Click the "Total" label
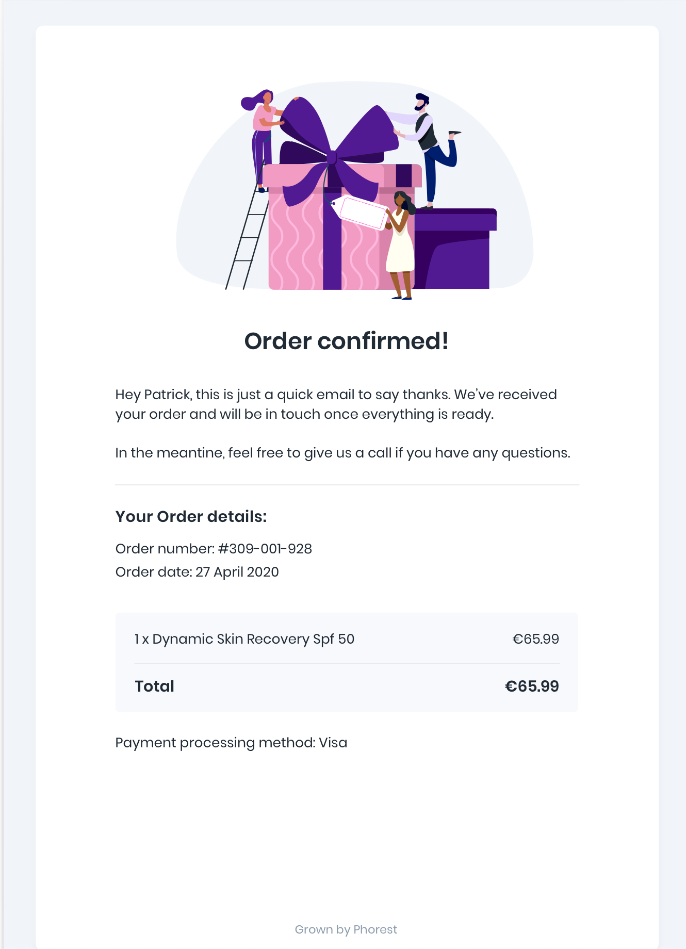Screen dimensions: 686x949 pyautogui.click(x=155, y=686)
